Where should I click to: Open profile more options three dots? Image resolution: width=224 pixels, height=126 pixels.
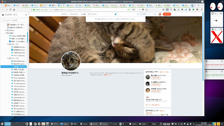[x=170, y=66]
